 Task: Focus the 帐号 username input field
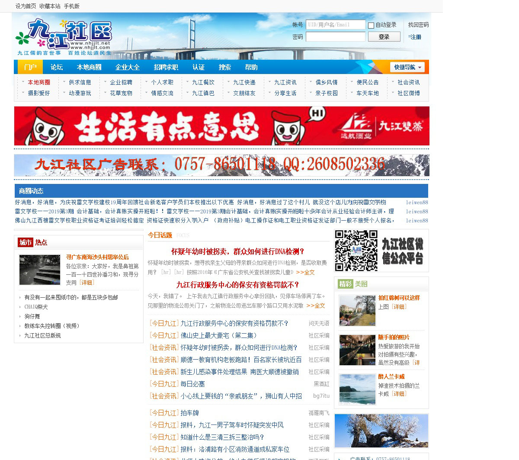pyautogui.click(x=336, y=25)
